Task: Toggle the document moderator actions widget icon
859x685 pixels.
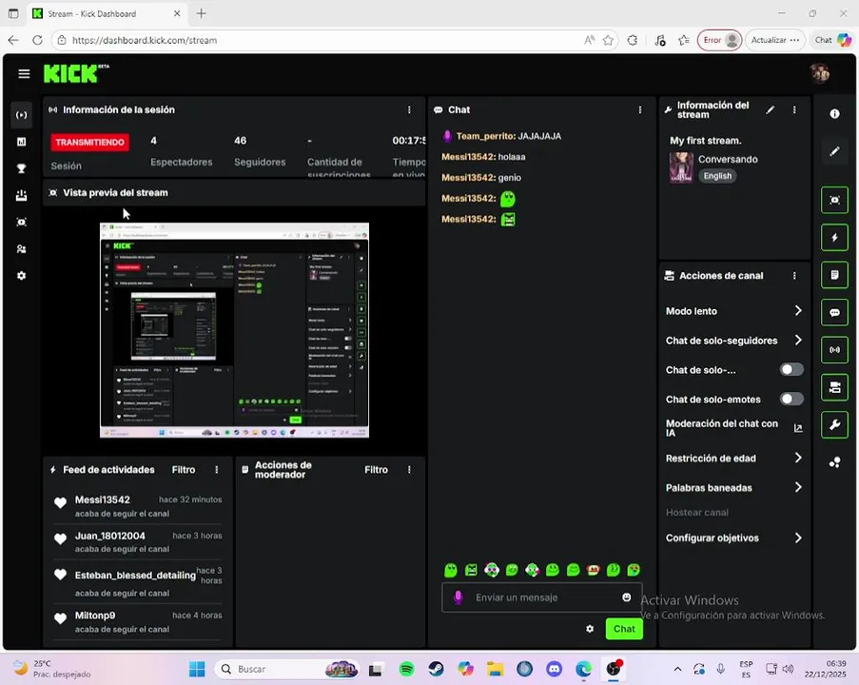Action: click(x=834, y=275)
